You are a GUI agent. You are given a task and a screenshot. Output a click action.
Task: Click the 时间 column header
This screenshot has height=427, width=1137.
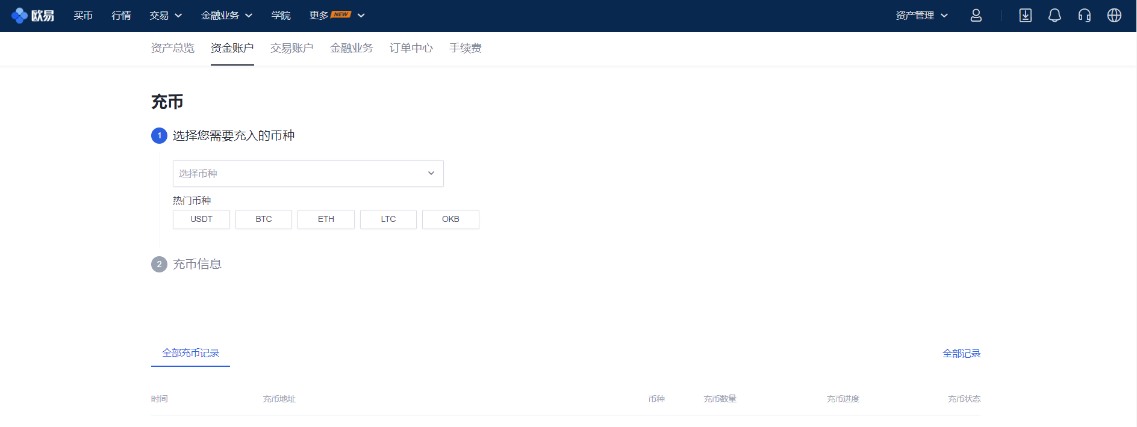pos(159,399)
